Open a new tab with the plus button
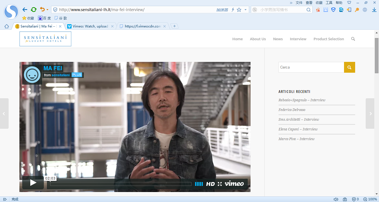379x202 pixels. [175, 26]
